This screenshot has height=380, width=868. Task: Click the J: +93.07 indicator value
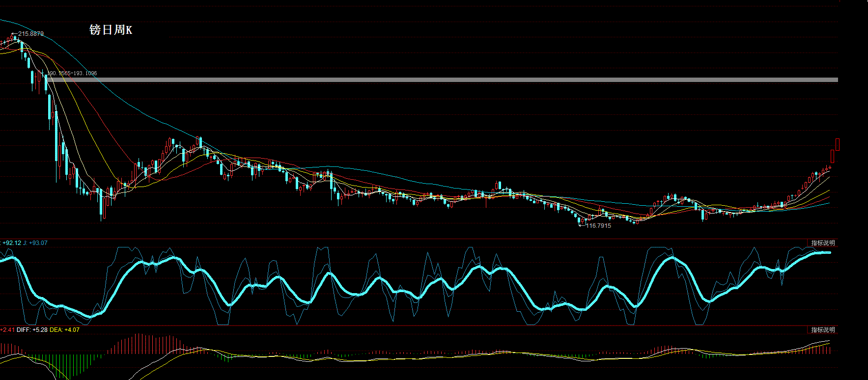pos(35,243)
